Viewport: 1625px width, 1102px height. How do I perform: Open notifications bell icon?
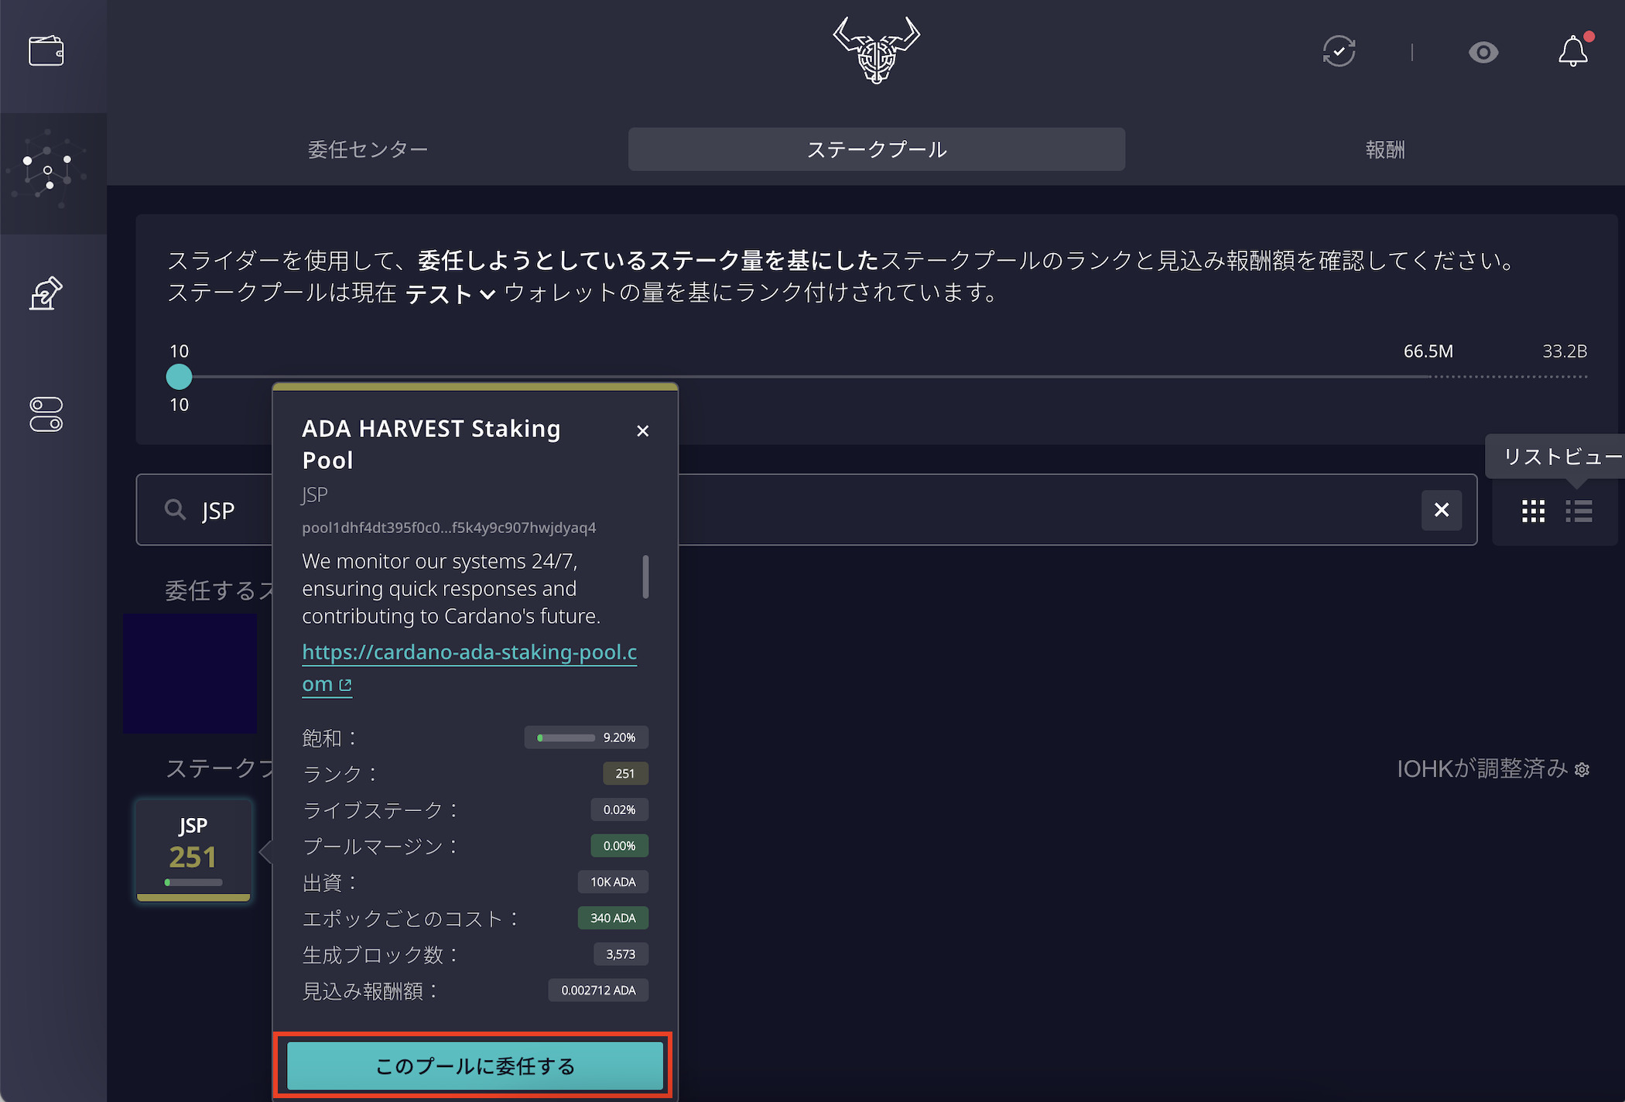pos(1574,51)
